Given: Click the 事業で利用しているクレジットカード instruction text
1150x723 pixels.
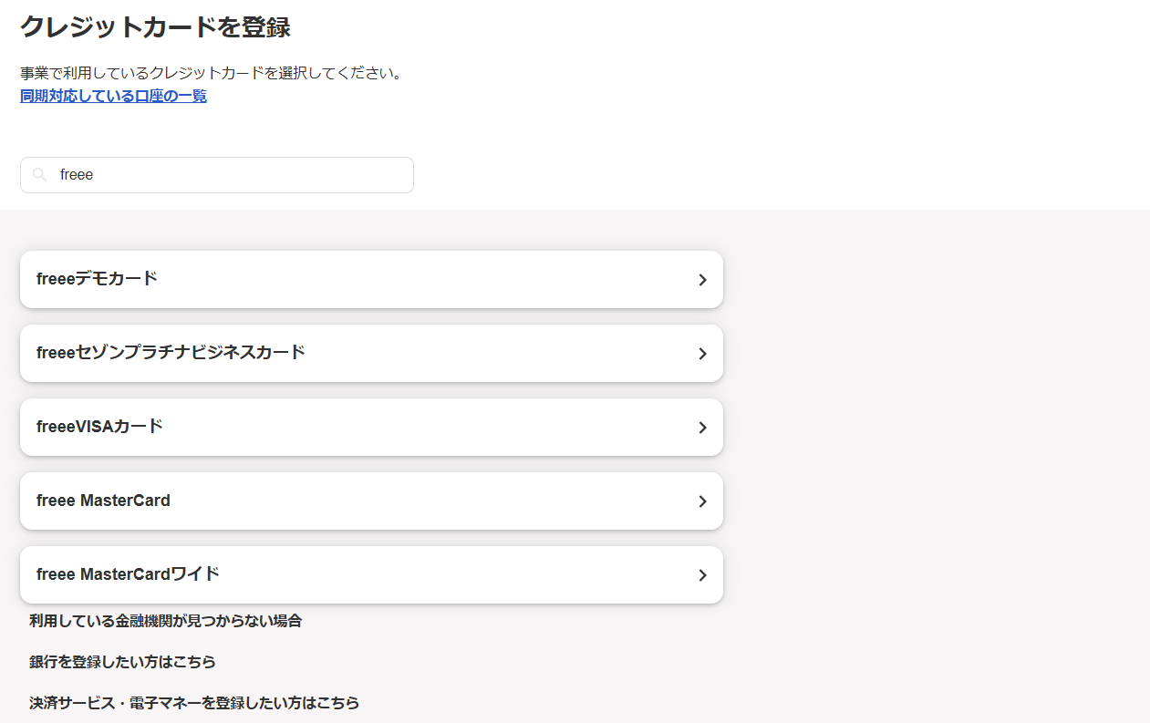Looking at the screenshot, I should 212,72.
